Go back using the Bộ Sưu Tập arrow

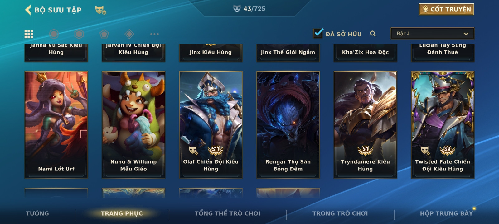point(28,10)
